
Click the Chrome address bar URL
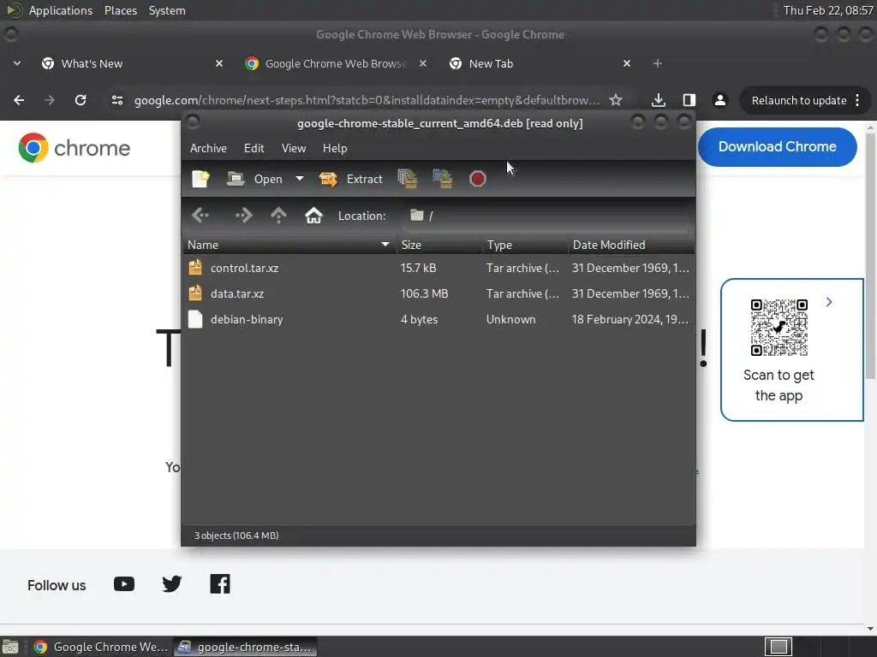tap(367, 100)
